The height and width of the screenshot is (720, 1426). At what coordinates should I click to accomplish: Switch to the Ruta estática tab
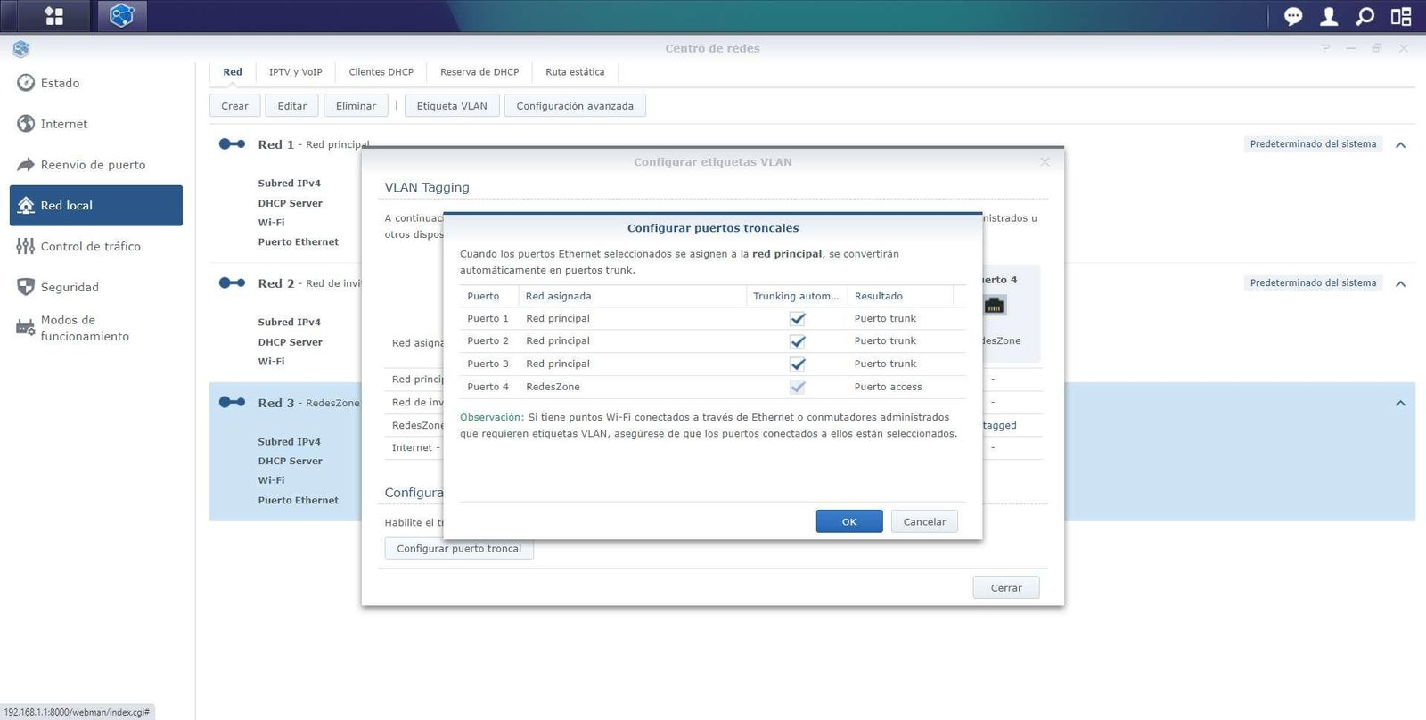(x=575, y=72)
